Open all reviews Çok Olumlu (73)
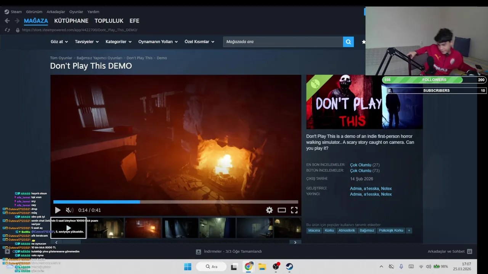Screen dimensions: 488x274 click(364, 171)
